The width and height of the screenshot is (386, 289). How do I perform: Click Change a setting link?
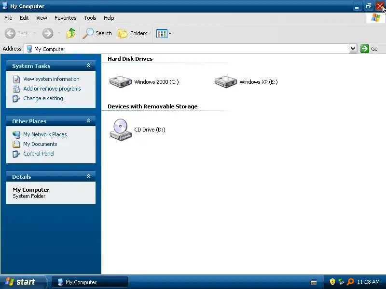43,98
